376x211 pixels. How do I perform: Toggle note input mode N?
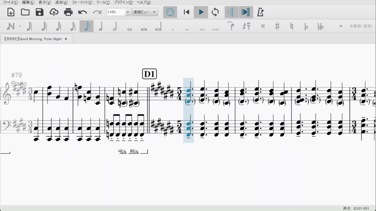(11, 26)
